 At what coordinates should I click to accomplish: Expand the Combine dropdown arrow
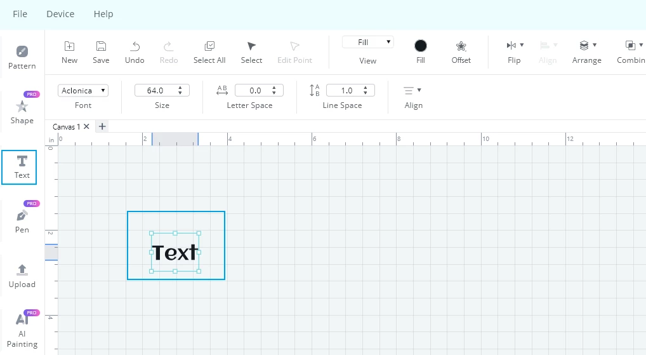pyautogui.click(x=641, y=45)
